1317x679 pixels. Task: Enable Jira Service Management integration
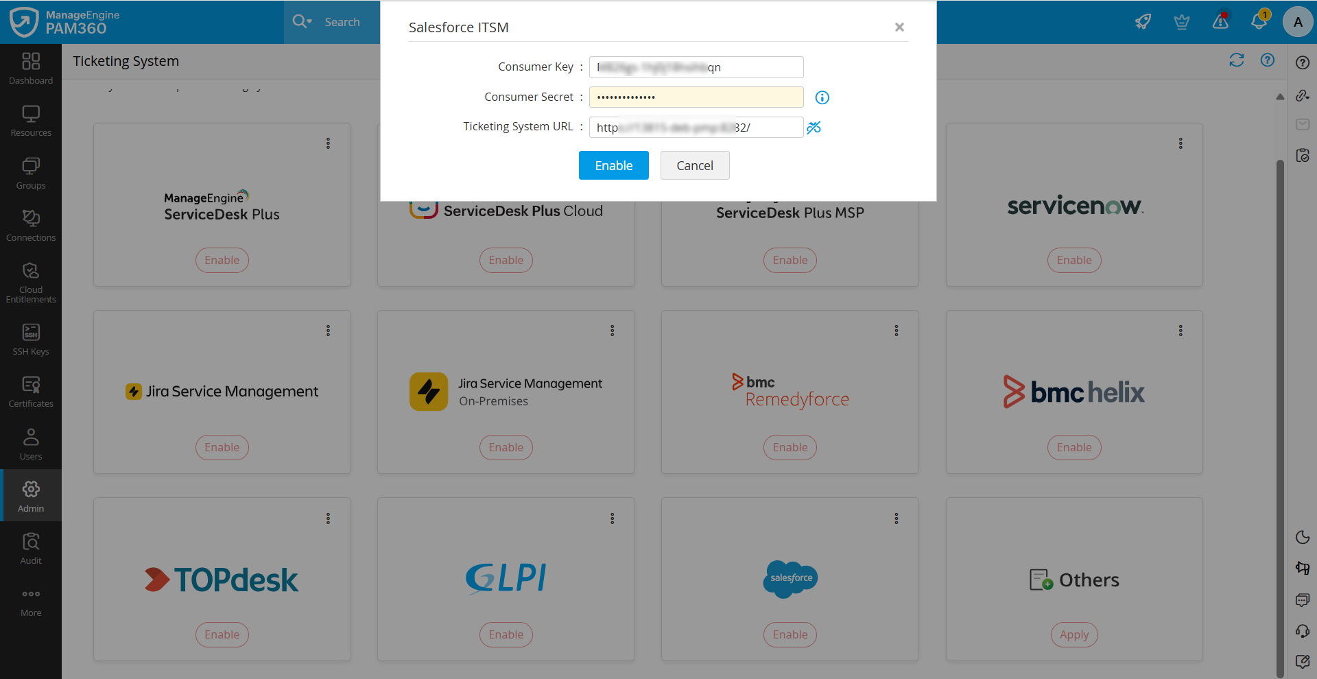point(222,447)
